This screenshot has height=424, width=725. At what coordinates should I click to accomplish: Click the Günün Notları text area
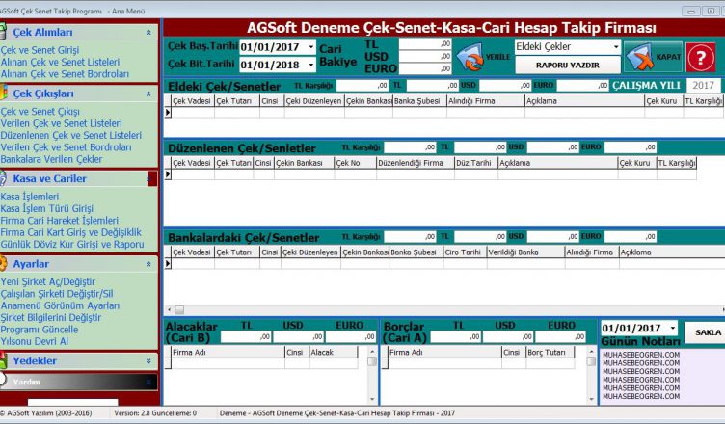pyautogui.click(x=662, y=376)
